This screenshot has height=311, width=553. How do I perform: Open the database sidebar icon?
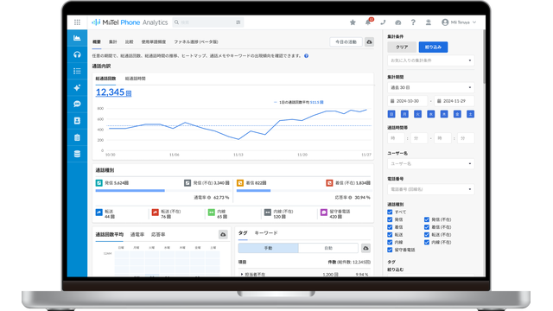coord(77,154)
